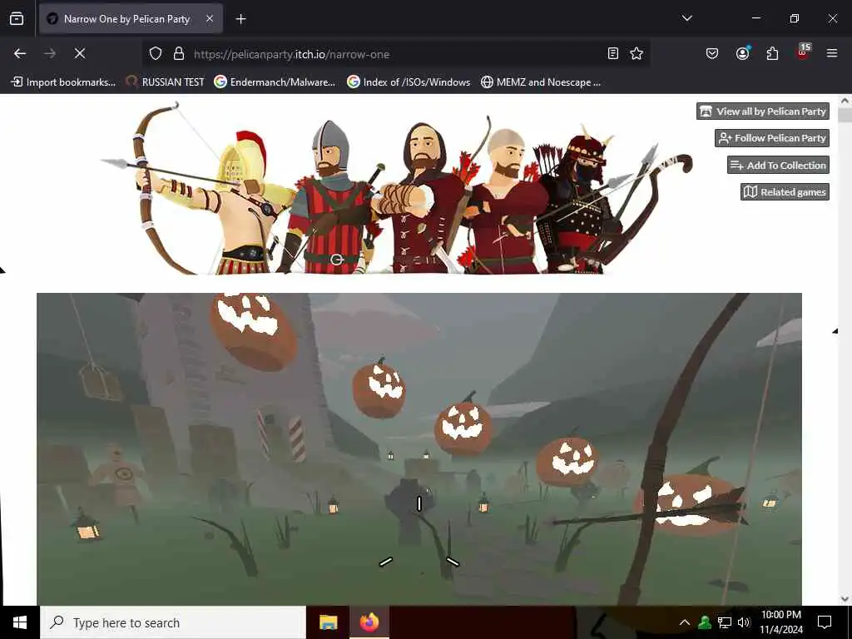
Task: Open the Windows Start menu
Action: click(x=20, y=622)
